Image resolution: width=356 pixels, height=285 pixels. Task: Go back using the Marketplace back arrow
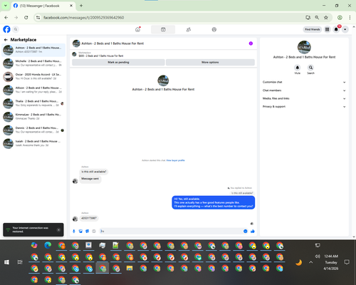pyautogui.click(x=6, y=40)
